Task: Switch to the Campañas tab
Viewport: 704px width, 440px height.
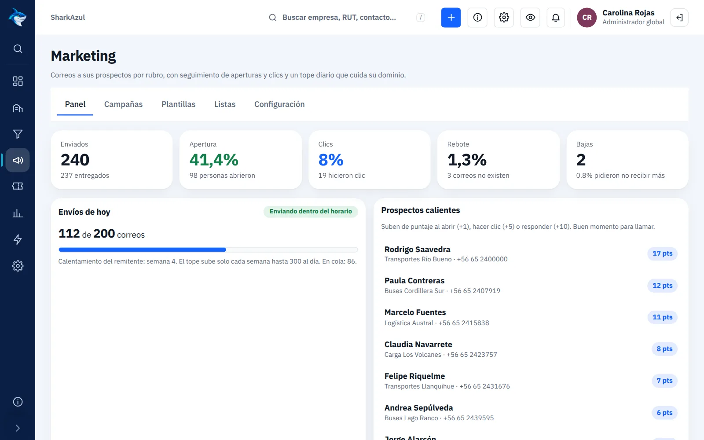Action: [123, 105]
